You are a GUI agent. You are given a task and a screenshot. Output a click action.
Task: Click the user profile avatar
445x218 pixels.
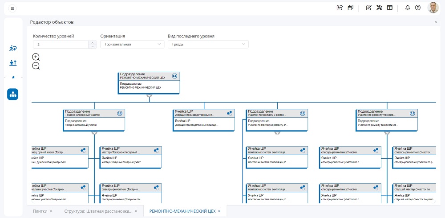[x=433, y=8]
